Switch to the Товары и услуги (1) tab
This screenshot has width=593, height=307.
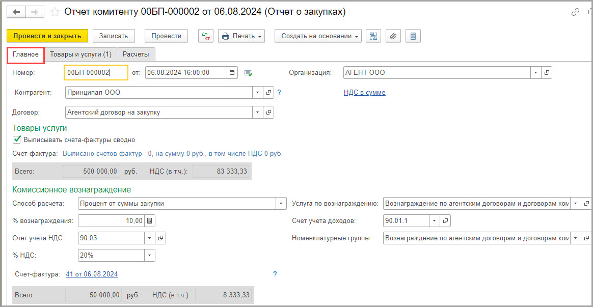click(80, 54)
